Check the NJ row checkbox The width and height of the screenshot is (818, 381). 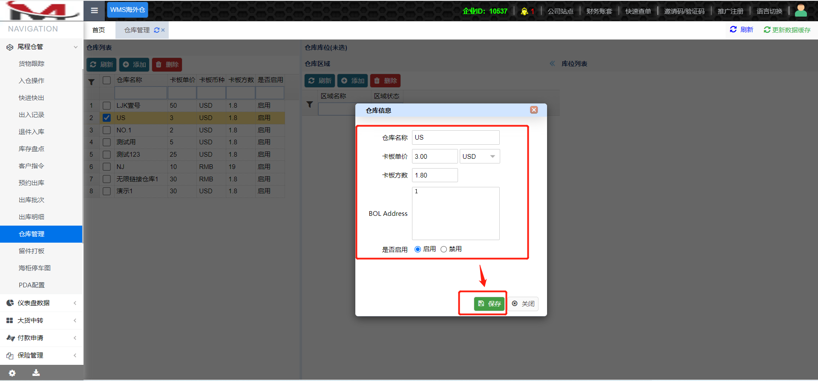(x=107, y=167)
